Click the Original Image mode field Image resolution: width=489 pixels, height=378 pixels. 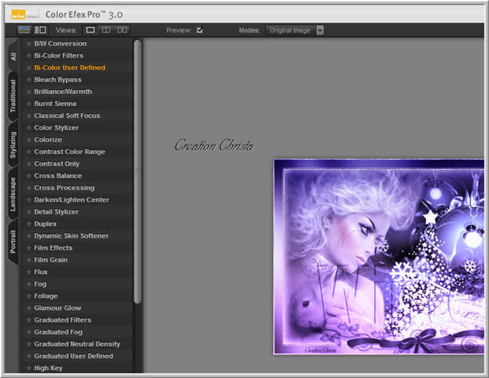click(x=291, y=30)
